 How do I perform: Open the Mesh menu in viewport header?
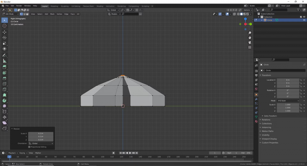[52, 14]
